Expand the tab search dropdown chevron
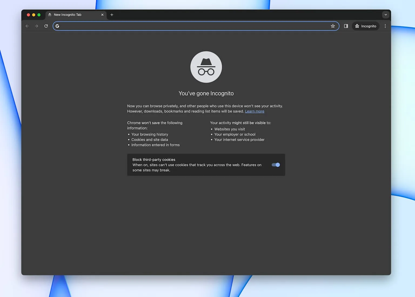The image size is (415, 297). (386, 15)
